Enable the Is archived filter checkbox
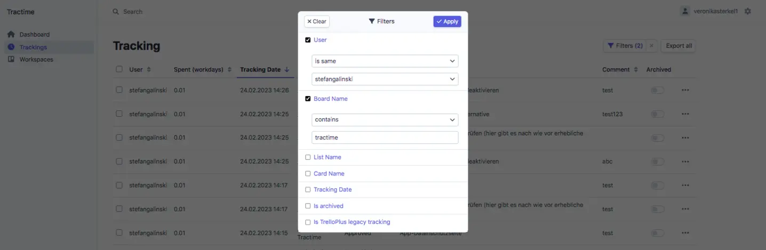The width and height of the screenshot is (766, 250). (x=308, y=206)
